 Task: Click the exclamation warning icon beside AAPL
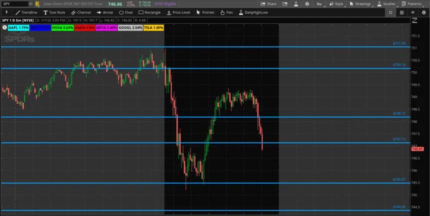point(4,27)
